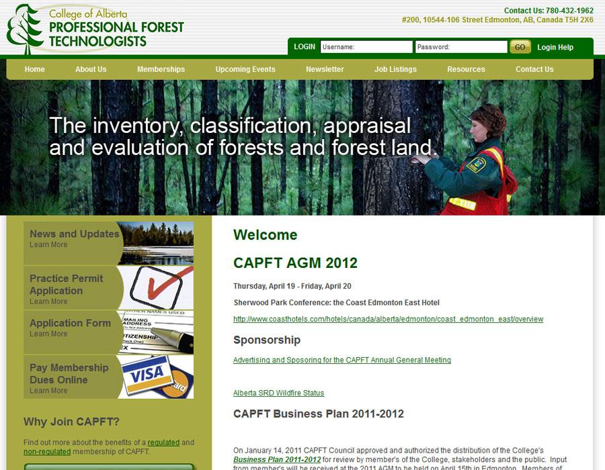Image resolution: width=605 pixels, height=470 pixels.
Task: Open Advertising and Sposoring for CAPFT AGM link
Action: click(342, 360)
